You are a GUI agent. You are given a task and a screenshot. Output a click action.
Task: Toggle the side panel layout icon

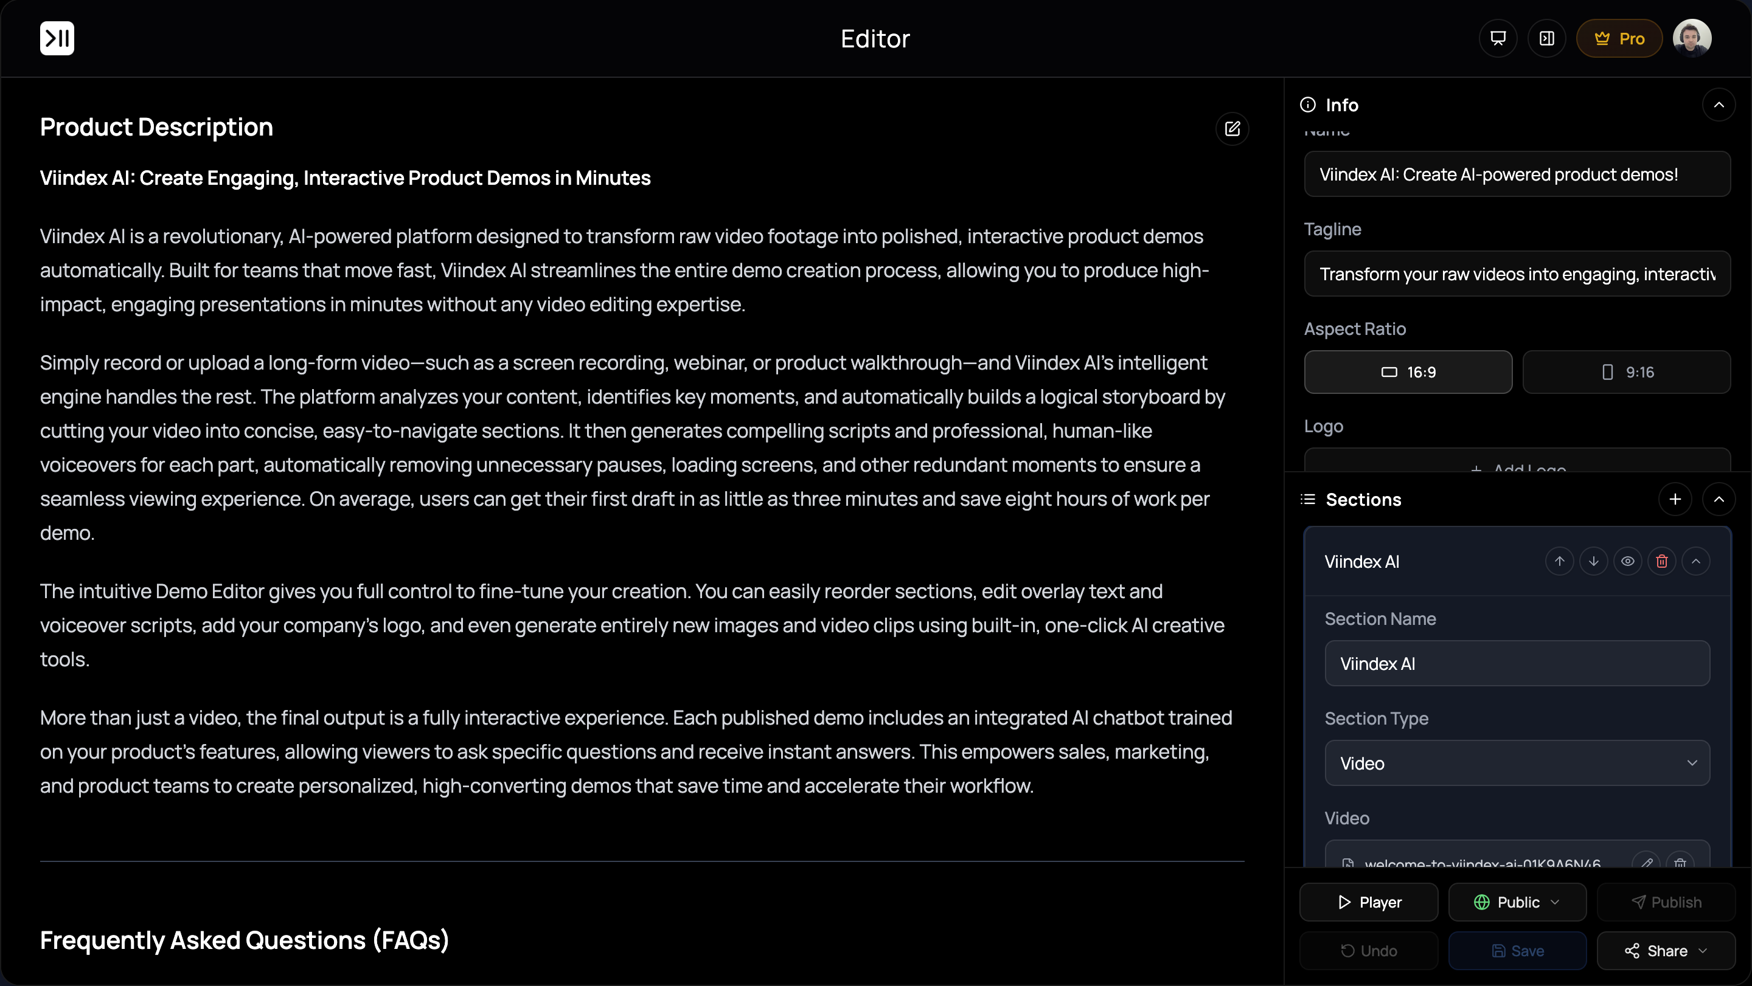[x=1546, y=39]
